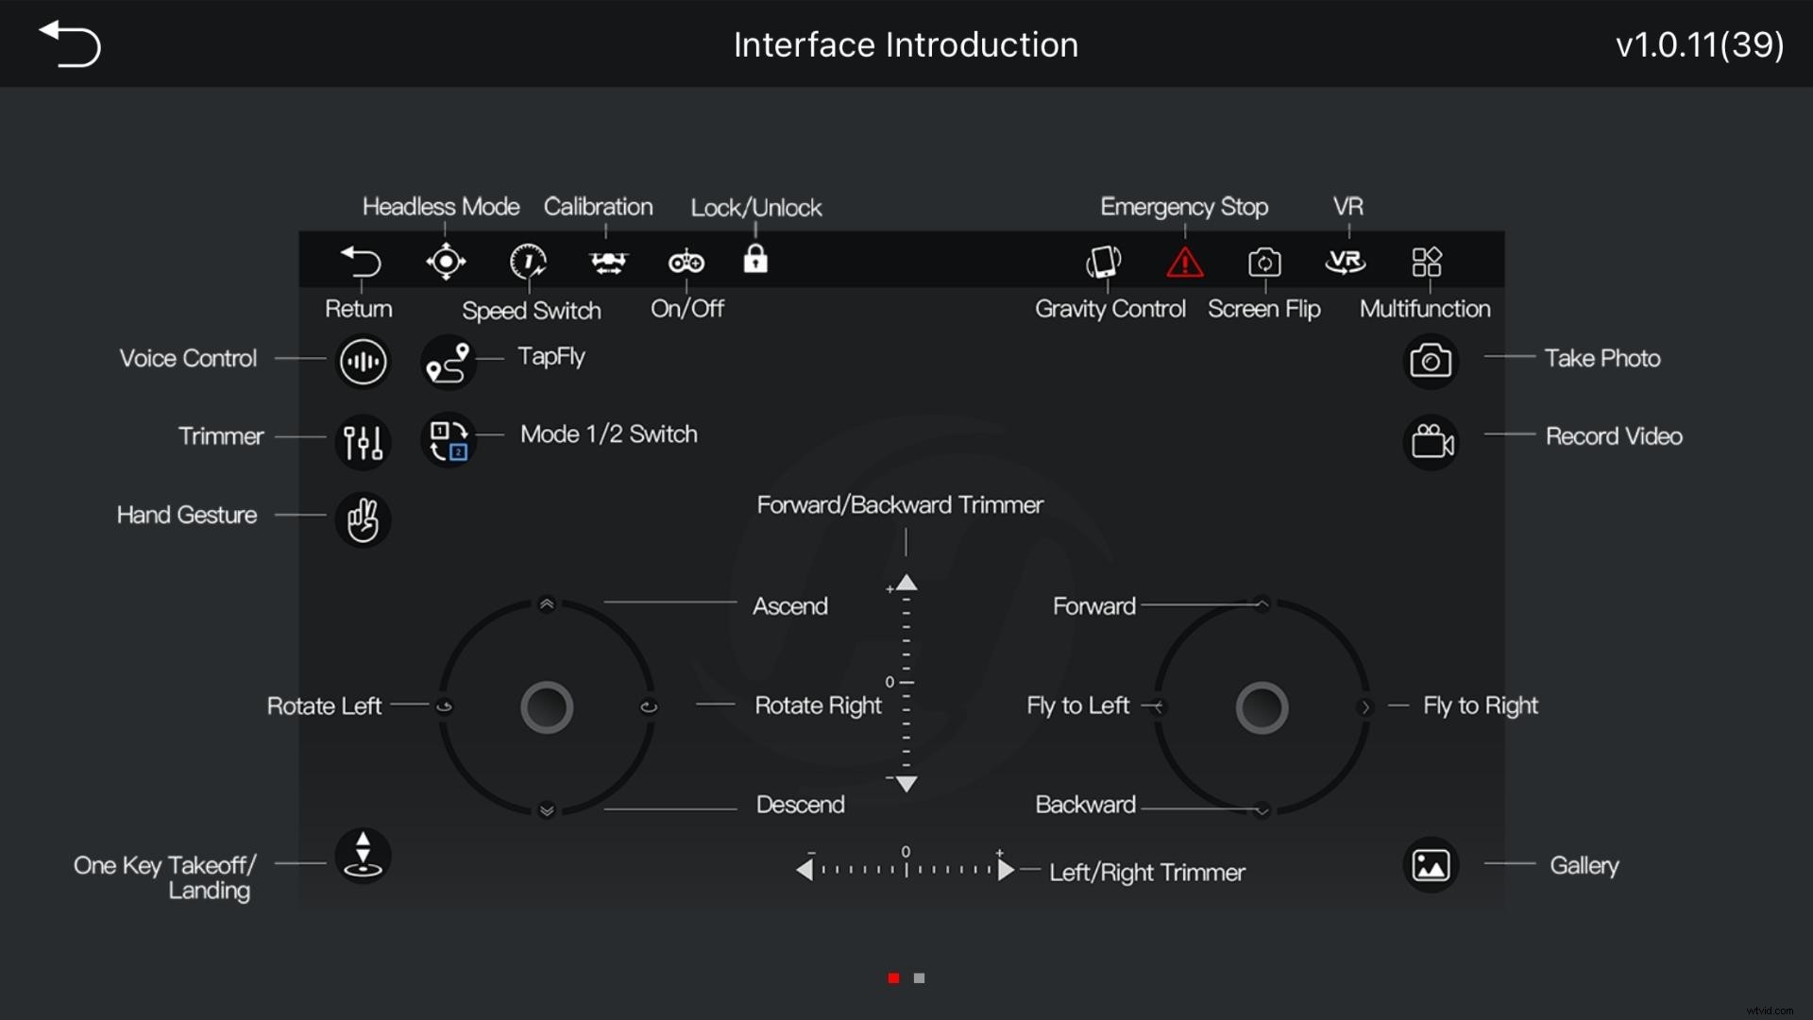Click the Return arrow
Screen dimensions: 1813x1020
tap(363, 262)
